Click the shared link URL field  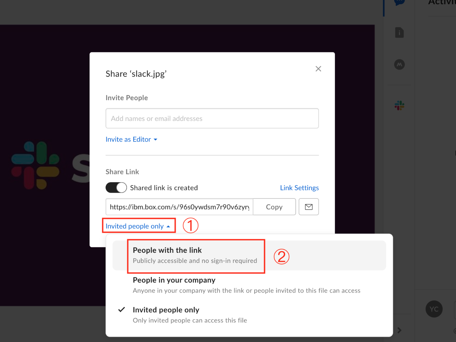(179, 207)
